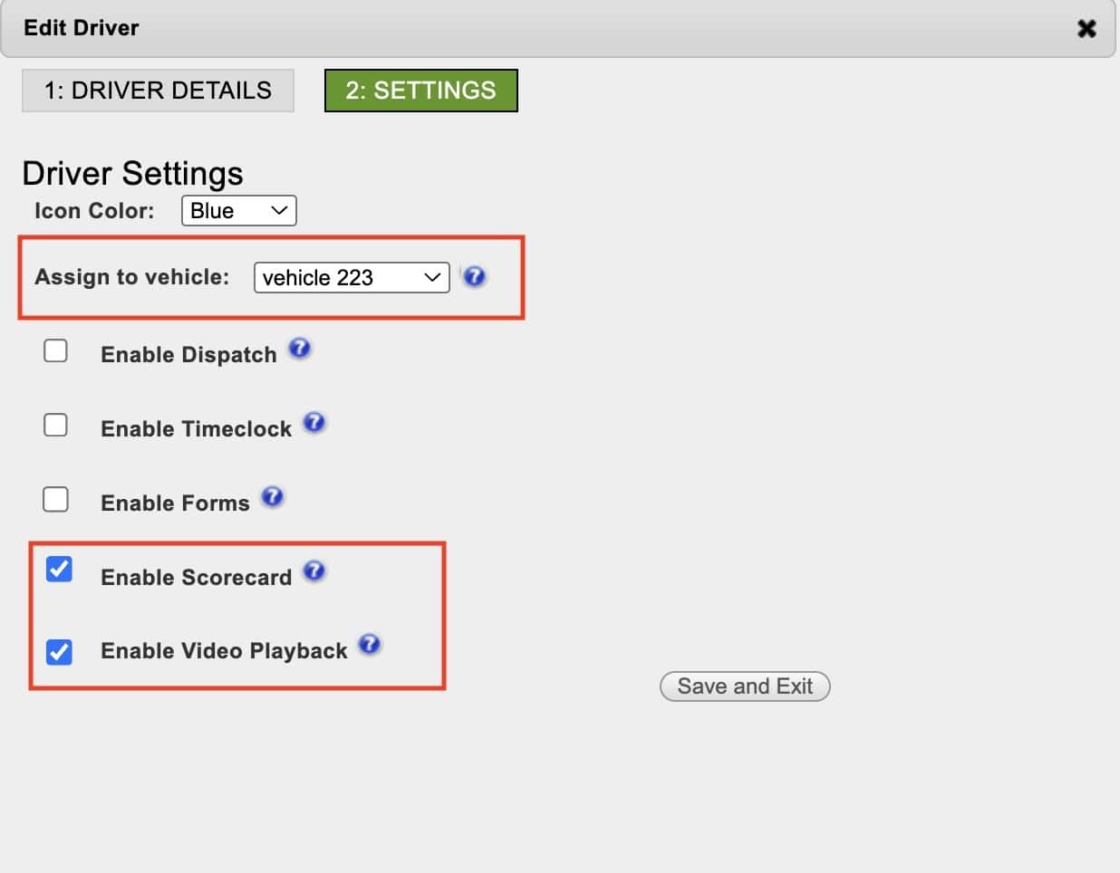
Task: Check the Enable Dispatch checkbox
Action: [56, 350]
